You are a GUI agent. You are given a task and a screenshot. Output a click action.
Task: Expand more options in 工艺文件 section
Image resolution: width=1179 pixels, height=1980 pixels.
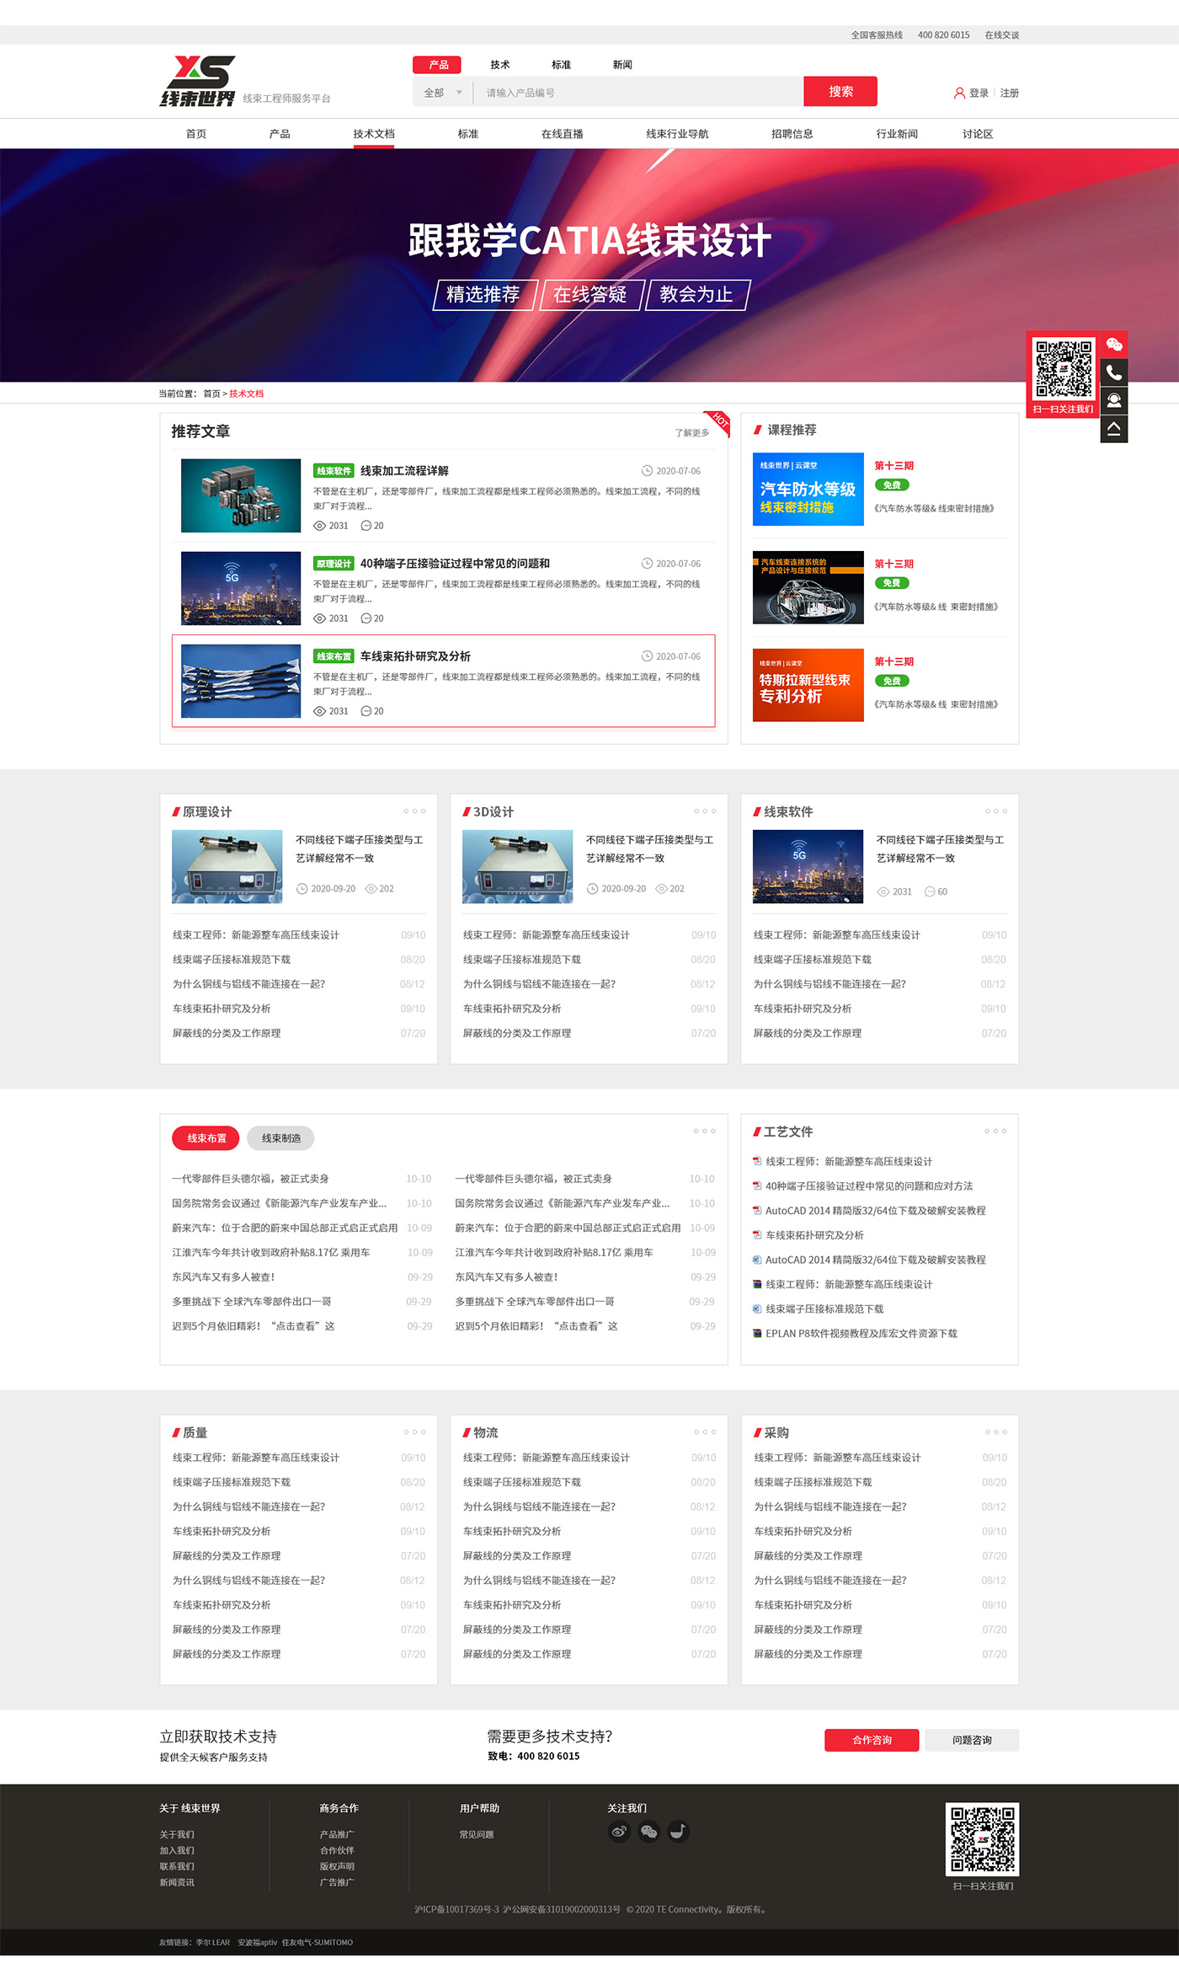[x=995, y=1131]
